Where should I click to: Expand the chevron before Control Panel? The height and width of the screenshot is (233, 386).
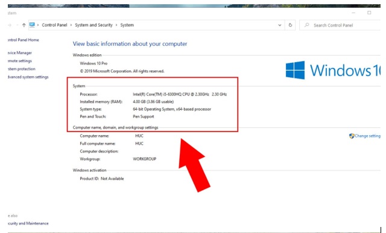point(38,25)
